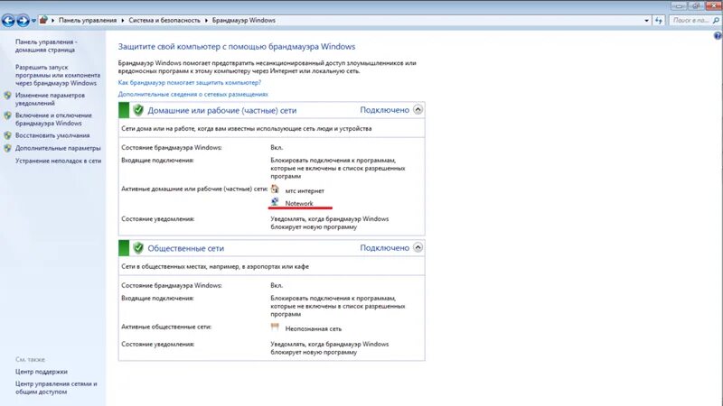Click 'Подключено' status of private networks
The image size is (723, 406).
point(385,110)
